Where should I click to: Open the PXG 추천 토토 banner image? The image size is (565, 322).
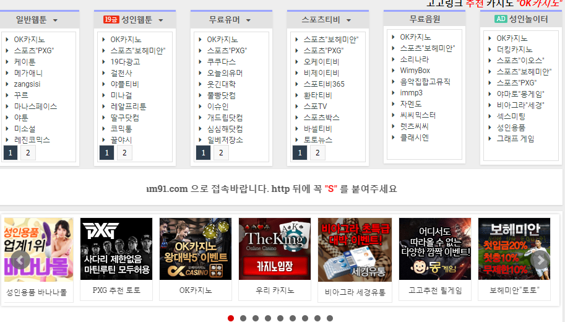[116, 249]
